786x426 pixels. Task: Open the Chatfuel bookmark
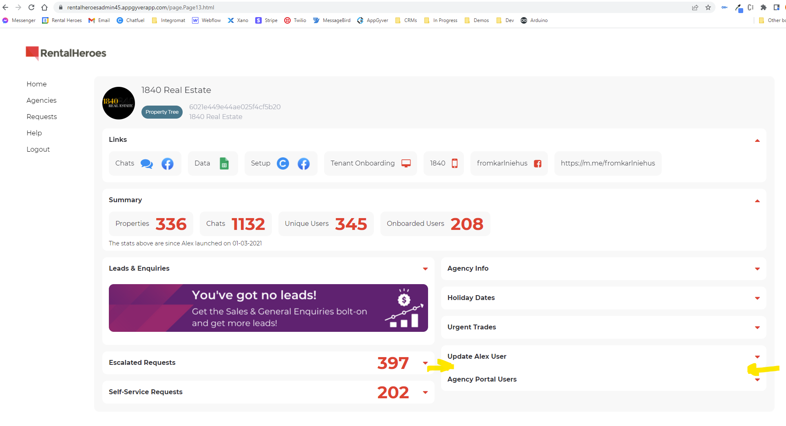(x=130, y=20)
